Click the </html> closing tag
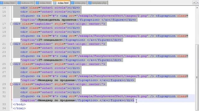Viewport: 199px width, 111px height. [19, 108]
